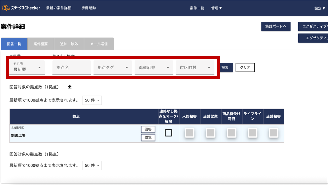
Task: Expand the 拠点タグ dropdown
Action: coord(113,68)
